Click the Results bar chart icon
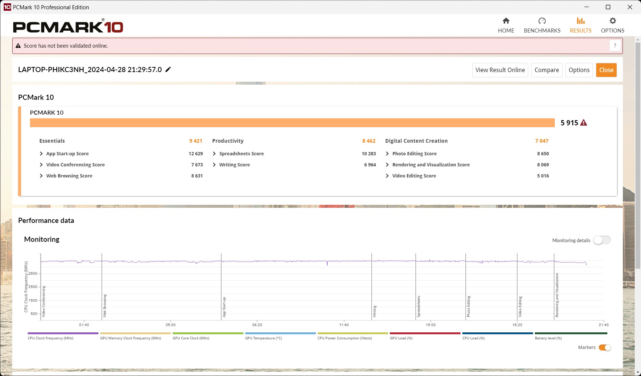Screen dimensions: 641x376 (581, 21)
